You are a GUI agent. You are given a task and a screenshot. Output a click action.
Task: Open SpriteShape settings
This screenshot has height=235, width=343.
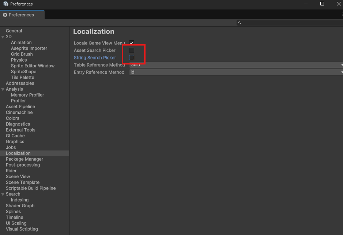click(24, 72)
